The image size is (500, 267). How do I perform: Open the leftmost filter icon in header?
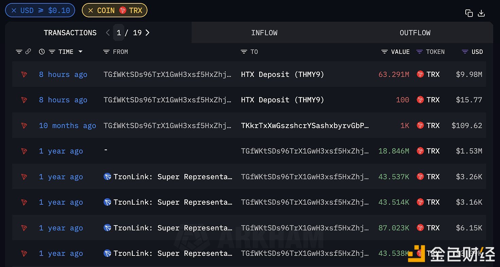19,52
